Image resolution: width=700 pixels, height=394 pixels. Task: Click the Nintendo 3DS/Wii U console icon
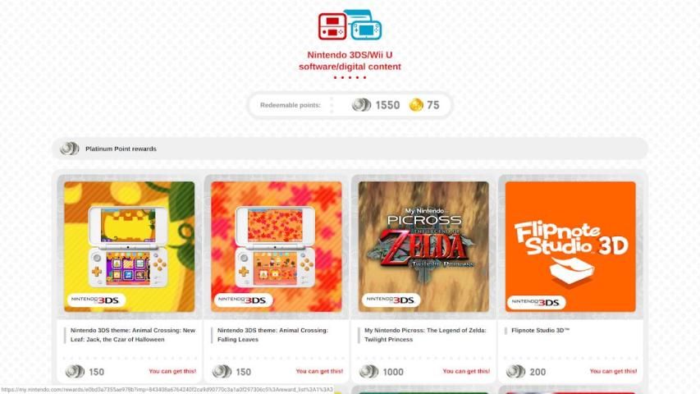coord(350,25)
